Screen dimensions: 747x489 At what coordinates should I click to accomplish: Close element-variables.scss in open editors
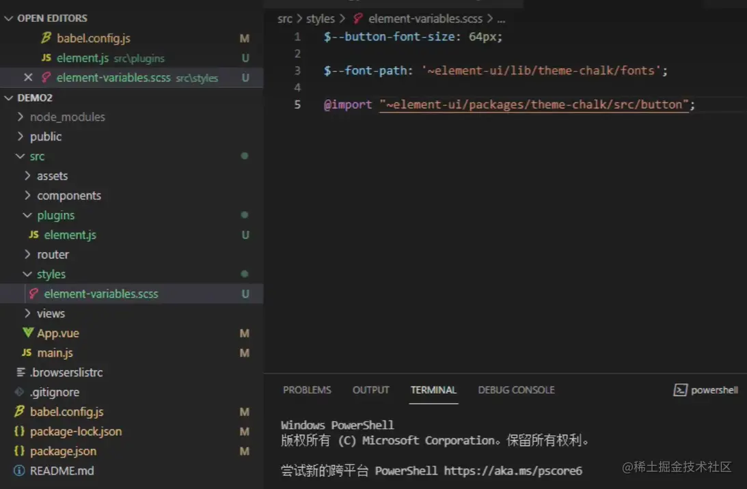(28, 77)
